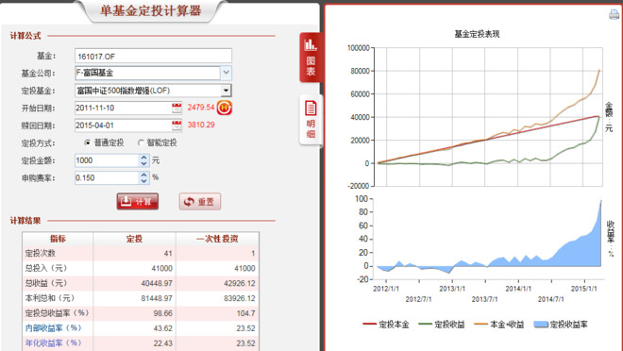Decrease the 定投金额 amount with down arrow
This screenshot has width=623, height=351.
143,163
